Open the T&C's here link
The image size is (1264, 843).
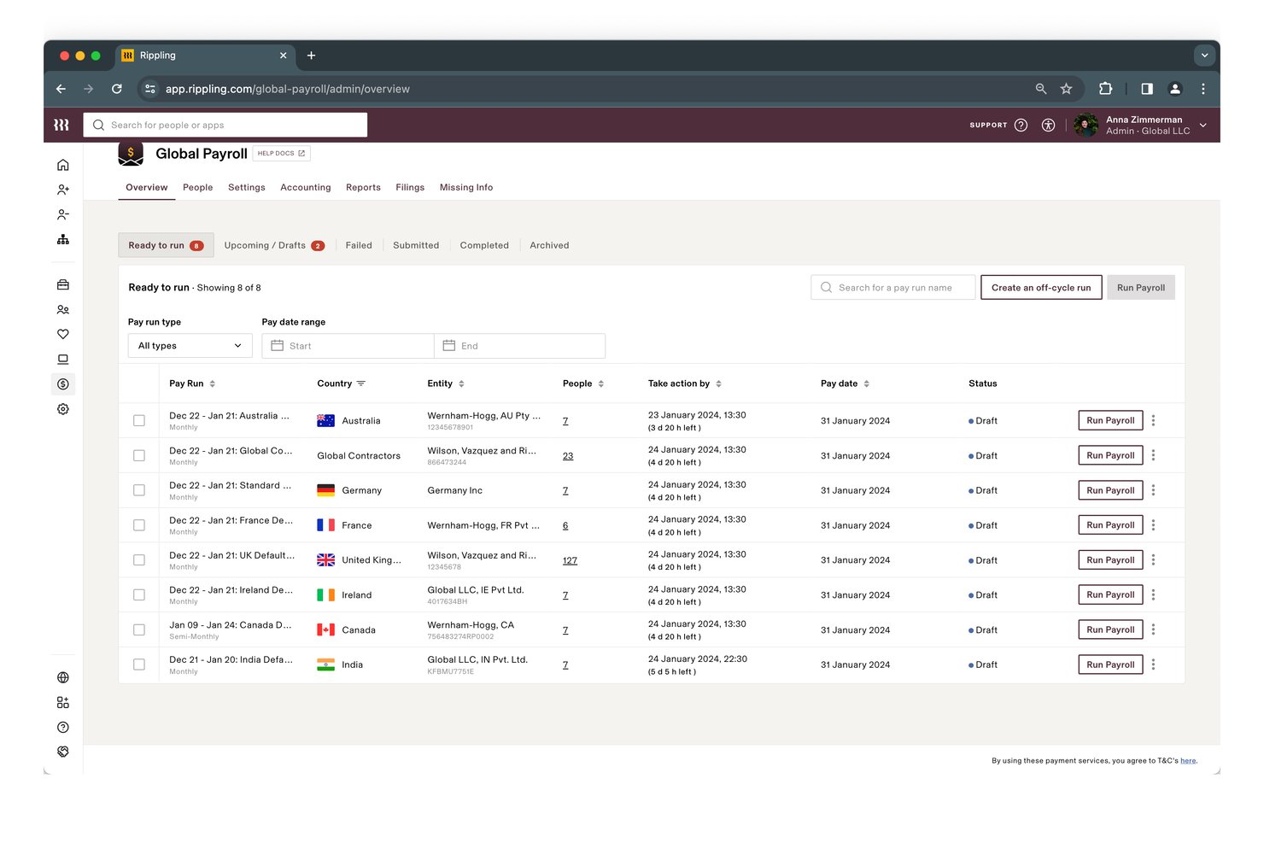[1188, 760]
